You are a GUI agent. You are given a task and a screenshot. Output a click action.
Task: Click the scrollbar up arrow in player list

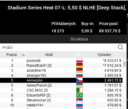tap(124, 59)
